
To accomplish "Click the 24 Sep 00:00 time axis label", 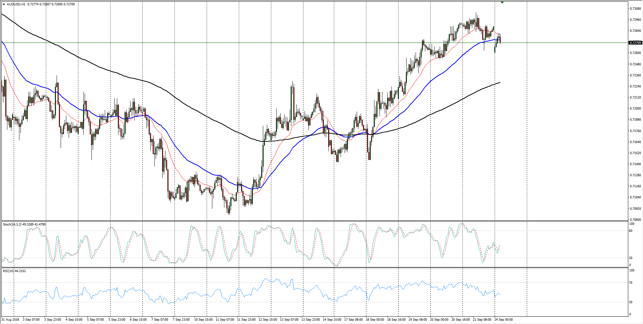I will click(503, 319).
